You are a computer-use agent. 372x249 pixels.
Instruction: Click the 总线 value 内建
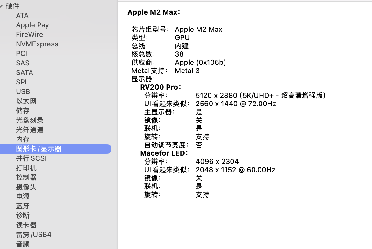pos(182,46)
